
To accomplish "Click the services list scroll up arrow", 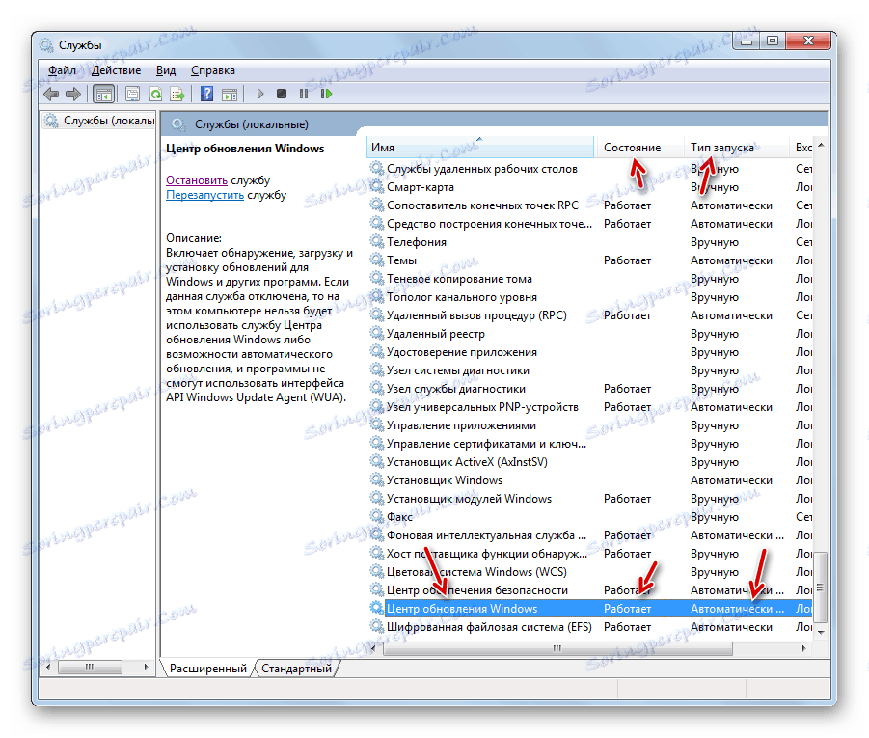I will click(x=821, y=146).
